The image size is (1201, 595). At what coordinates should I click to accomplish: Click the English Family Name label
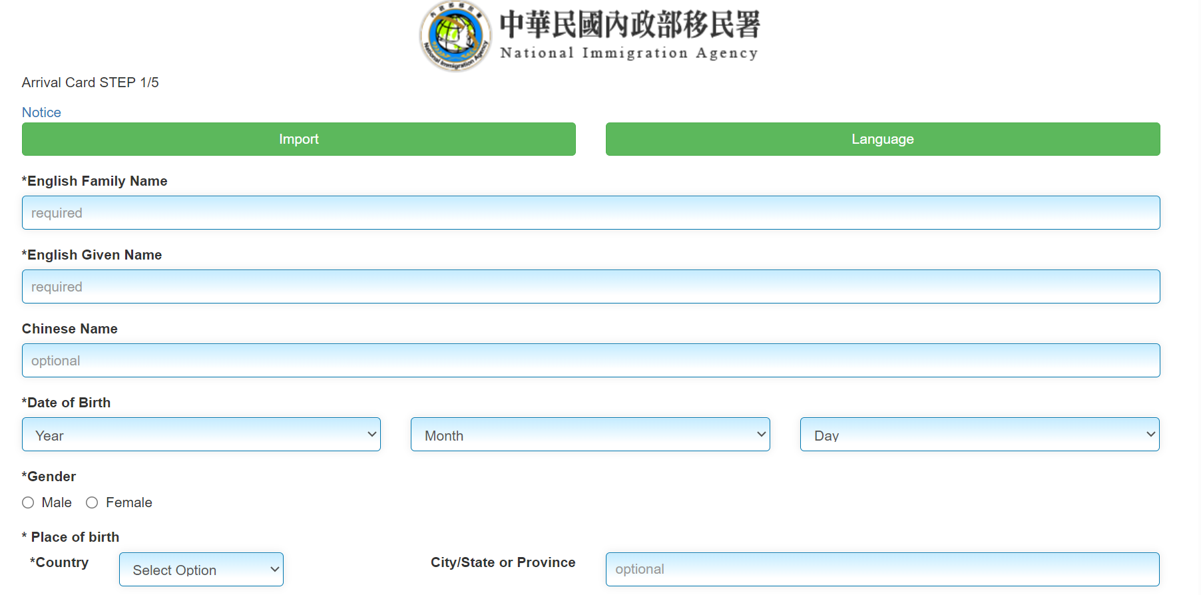pyautogui.click(x=95, y=181)
